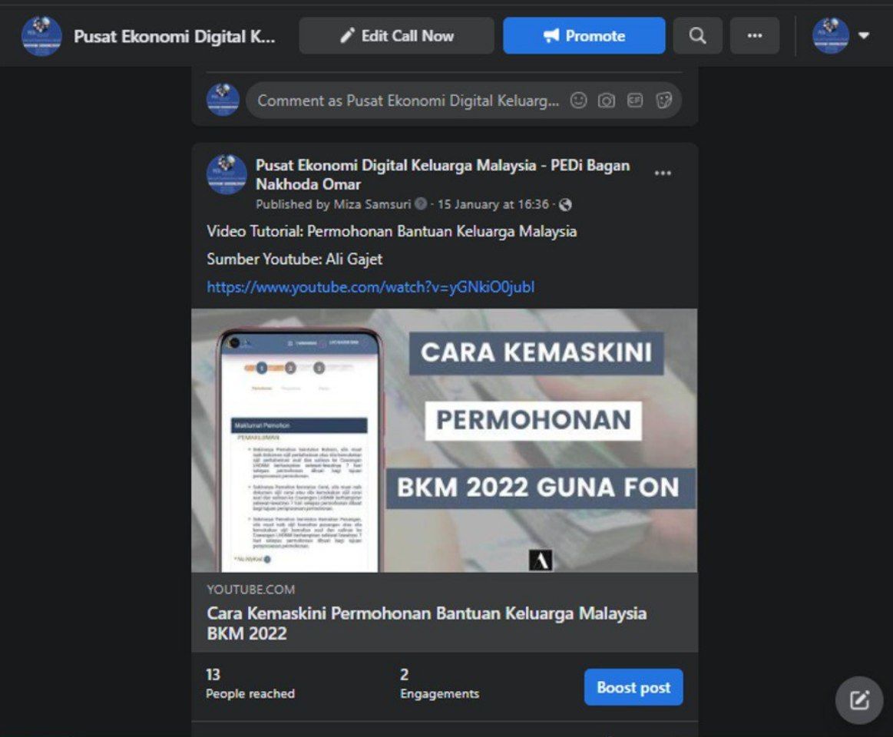Screen dimensions: 893x737
Task: Click text Sumber Youtube: Ali Gajet
Action: (294, 259)
